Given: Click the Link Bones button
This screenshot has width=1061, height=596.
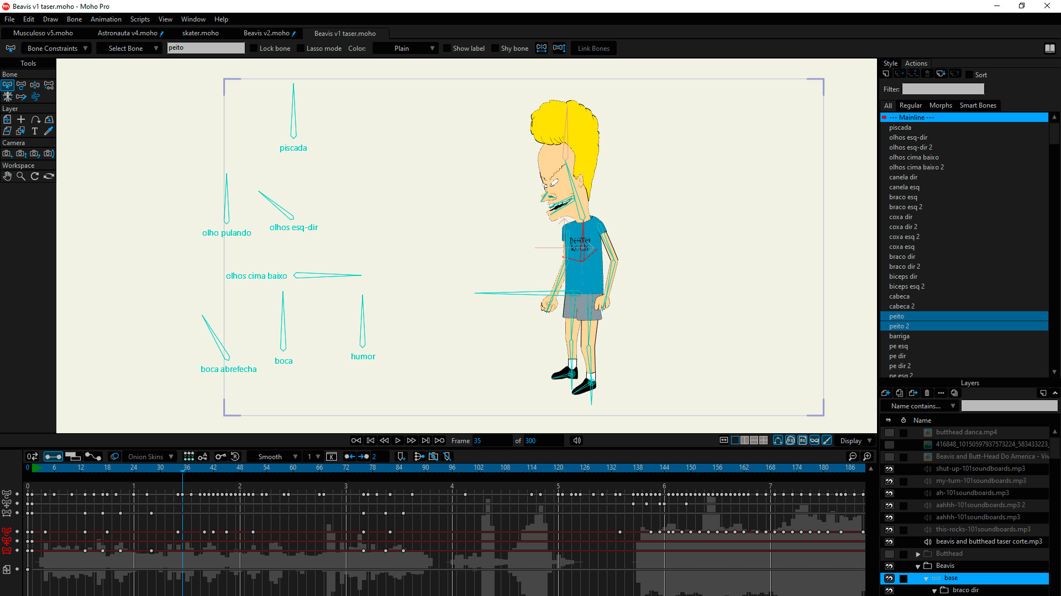Looking at the screenshot, I should (x=593, y=49).
